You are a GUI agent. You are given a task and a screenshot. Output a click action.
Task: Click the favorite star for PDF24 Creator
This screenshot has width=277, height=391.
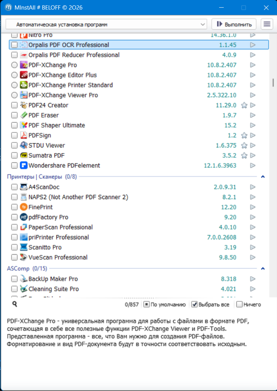click(x=244, y=105)
